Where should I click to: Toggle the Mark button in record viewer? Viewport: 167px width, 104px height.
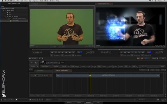149,52
